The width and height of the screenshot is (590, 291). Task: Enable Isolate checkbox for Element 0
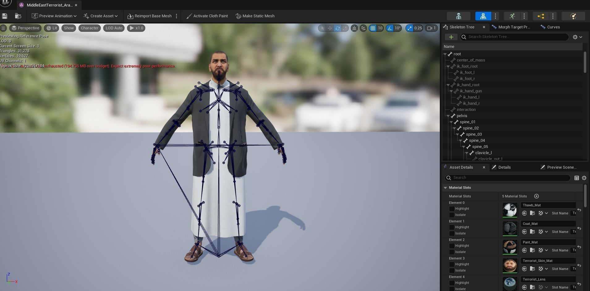click(452, 215)
